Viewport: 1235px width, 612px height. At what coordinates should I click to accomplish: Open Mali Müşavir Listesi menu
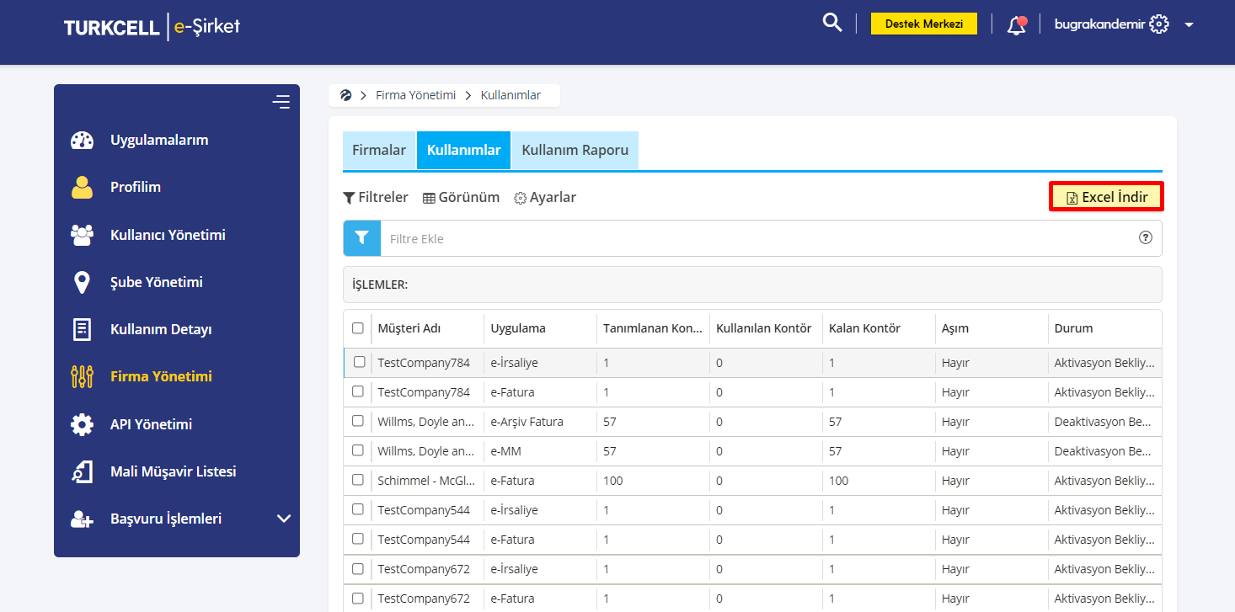(174, 471)
